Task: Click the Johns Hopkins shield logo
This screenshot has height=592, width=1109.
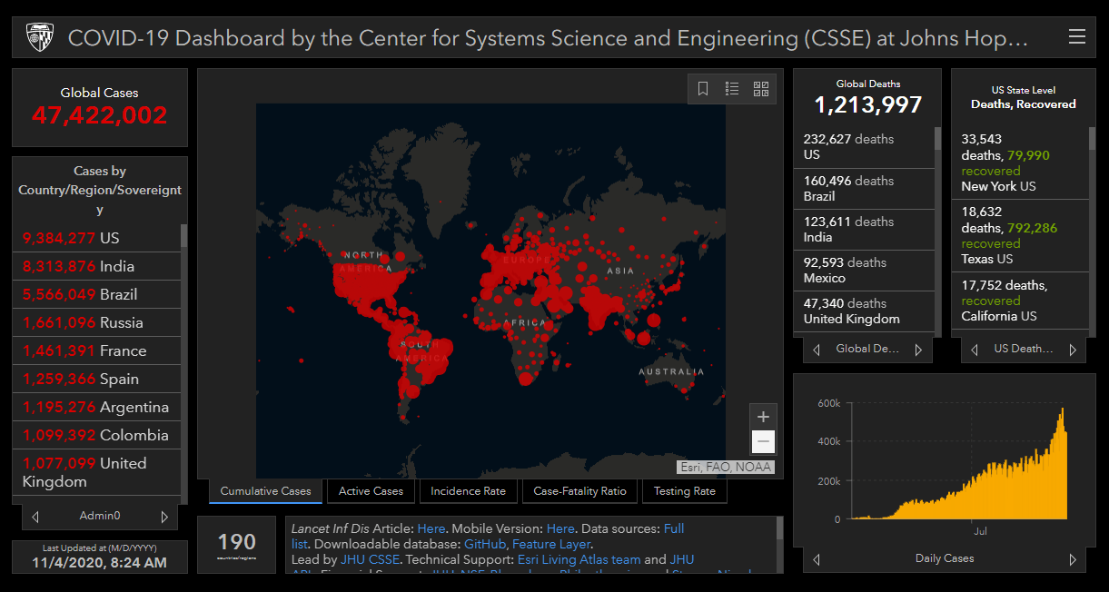Action: pyautogui.click(x=41, y=37)
